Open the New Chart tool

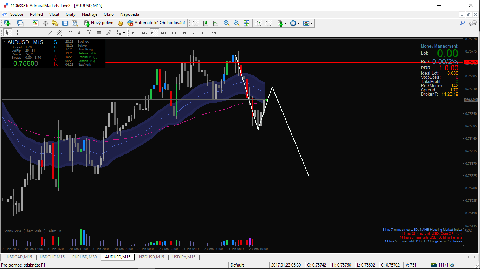click(x=7, y=23)
